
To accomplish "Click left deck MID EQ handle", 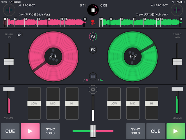I will 53,104.
